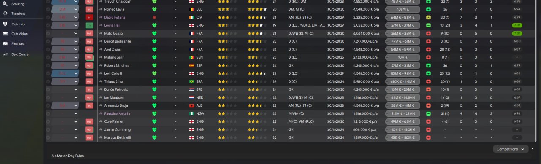Open Levi Colwill's player profile
This screenshot has height=164, width=541.
click(x=113, y=73)
